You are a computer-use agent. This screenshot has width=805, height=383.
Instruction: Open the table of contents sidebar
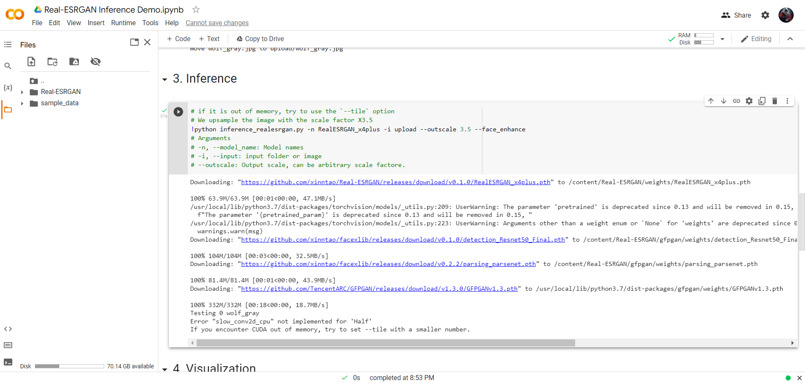(8, 44)
